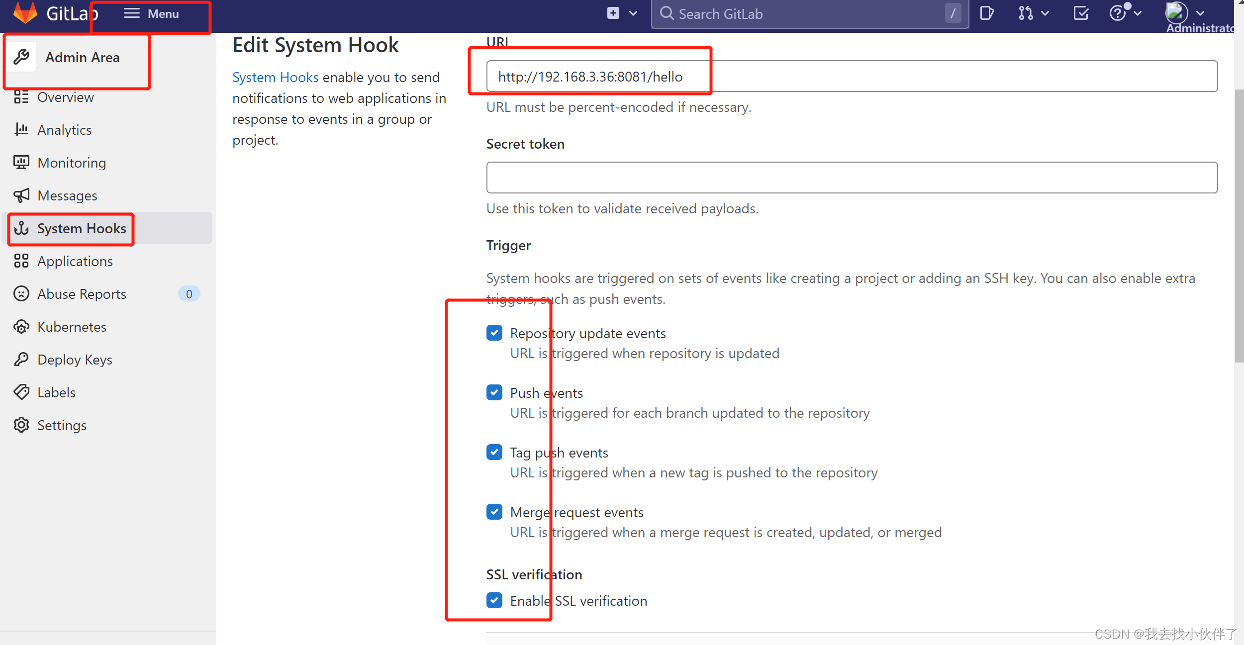The image size is (1244, 645).
Task: Follow the System Hooks description link
Action: pyautogui.click(x=275, y=78)
